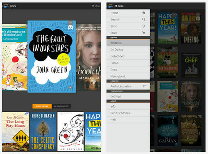Open Settings in the side menu
This screenshot has width=208, height=154.
click(x=128, y=96)
